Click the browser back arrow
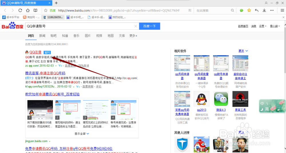 [5, 10]
